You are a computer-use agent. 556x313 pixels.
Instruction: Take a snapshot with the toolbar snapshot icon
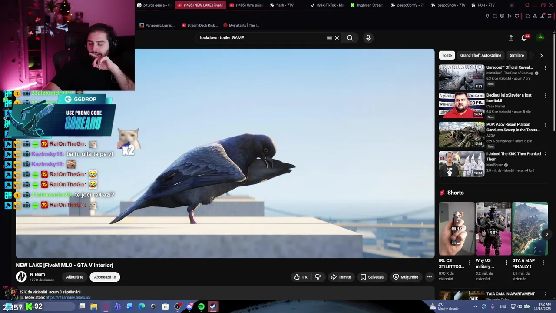coord(495,16)
